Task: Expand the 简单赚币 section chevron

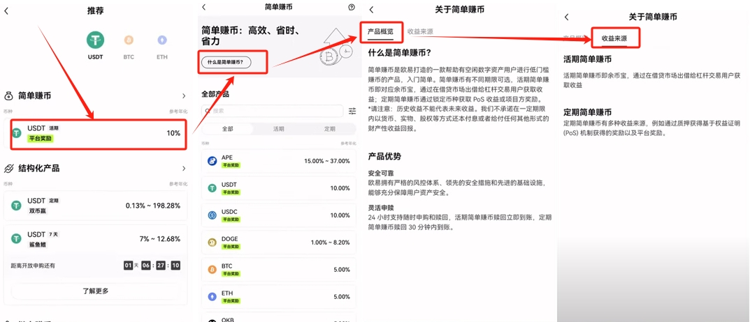Action: coord(184,96)
